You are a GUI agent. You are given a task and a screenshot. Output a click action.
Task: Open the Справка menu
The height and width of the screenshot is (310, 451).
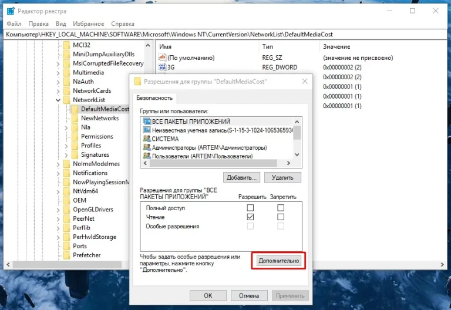tap(123, 24)
